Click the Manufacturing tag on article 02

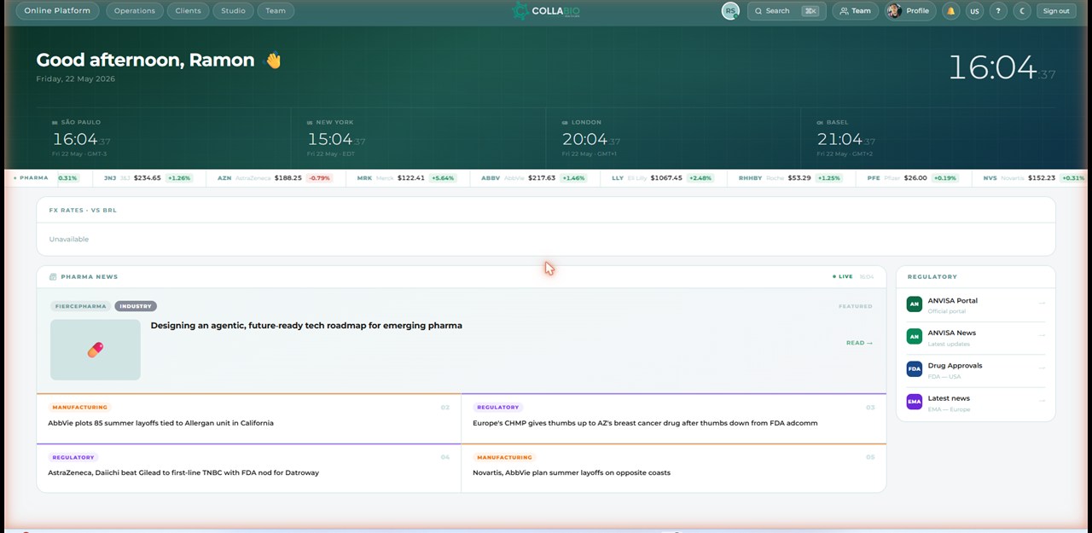coord(79,408)
